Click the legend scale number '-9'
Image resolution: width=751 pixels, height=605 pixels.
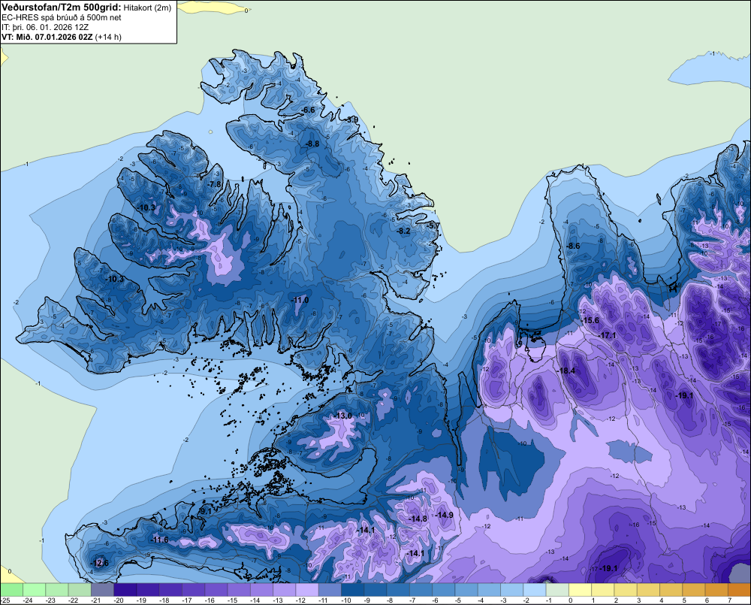click(369, 600)
